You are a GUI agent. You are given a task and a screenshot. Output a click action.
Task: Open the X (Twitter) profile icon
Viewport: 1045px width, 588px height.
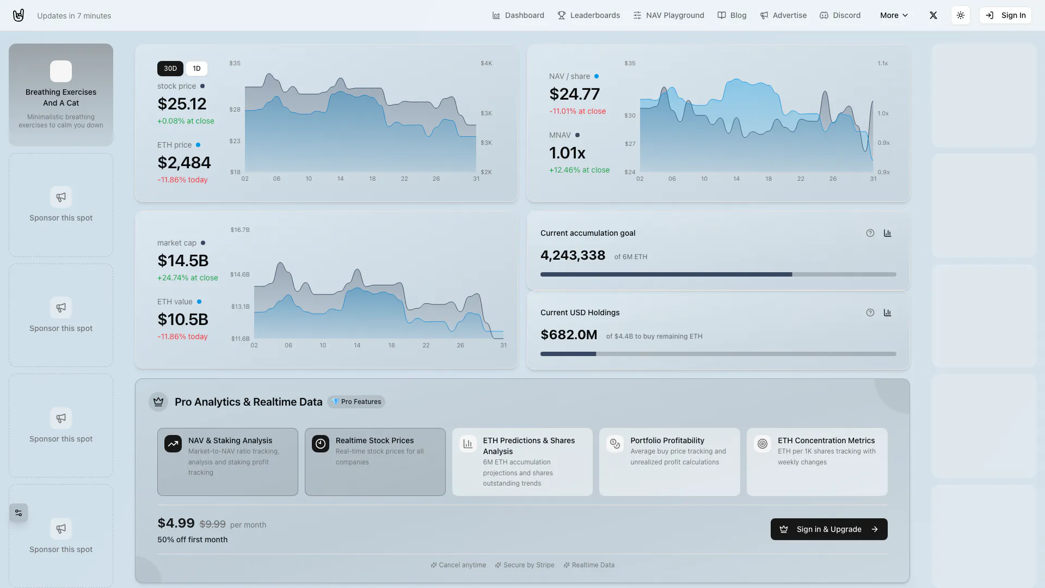coord(933,15)
